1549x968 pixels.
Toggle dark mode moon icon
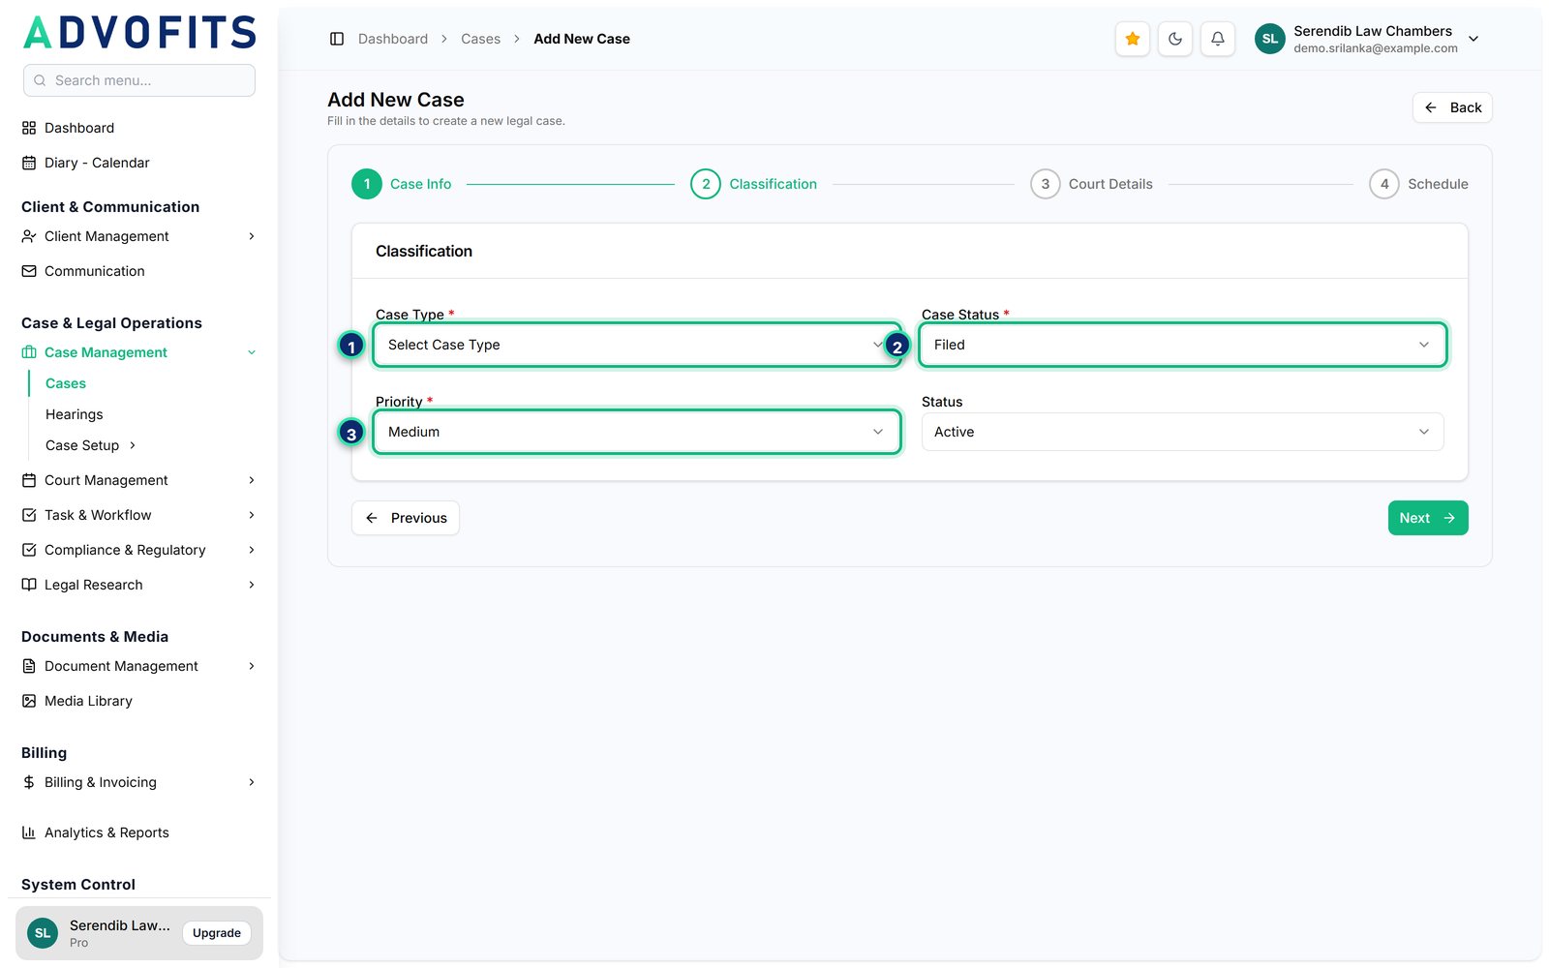[1174, 39]
